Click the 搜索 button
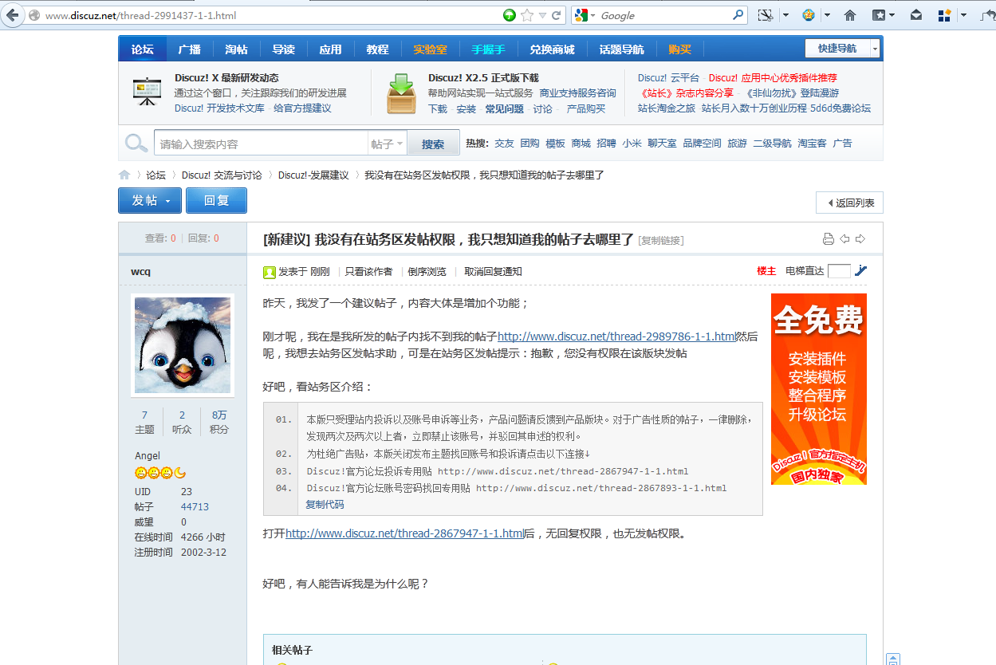The width and height of the screenshot is (996, 665). click(x=433, y=144)
